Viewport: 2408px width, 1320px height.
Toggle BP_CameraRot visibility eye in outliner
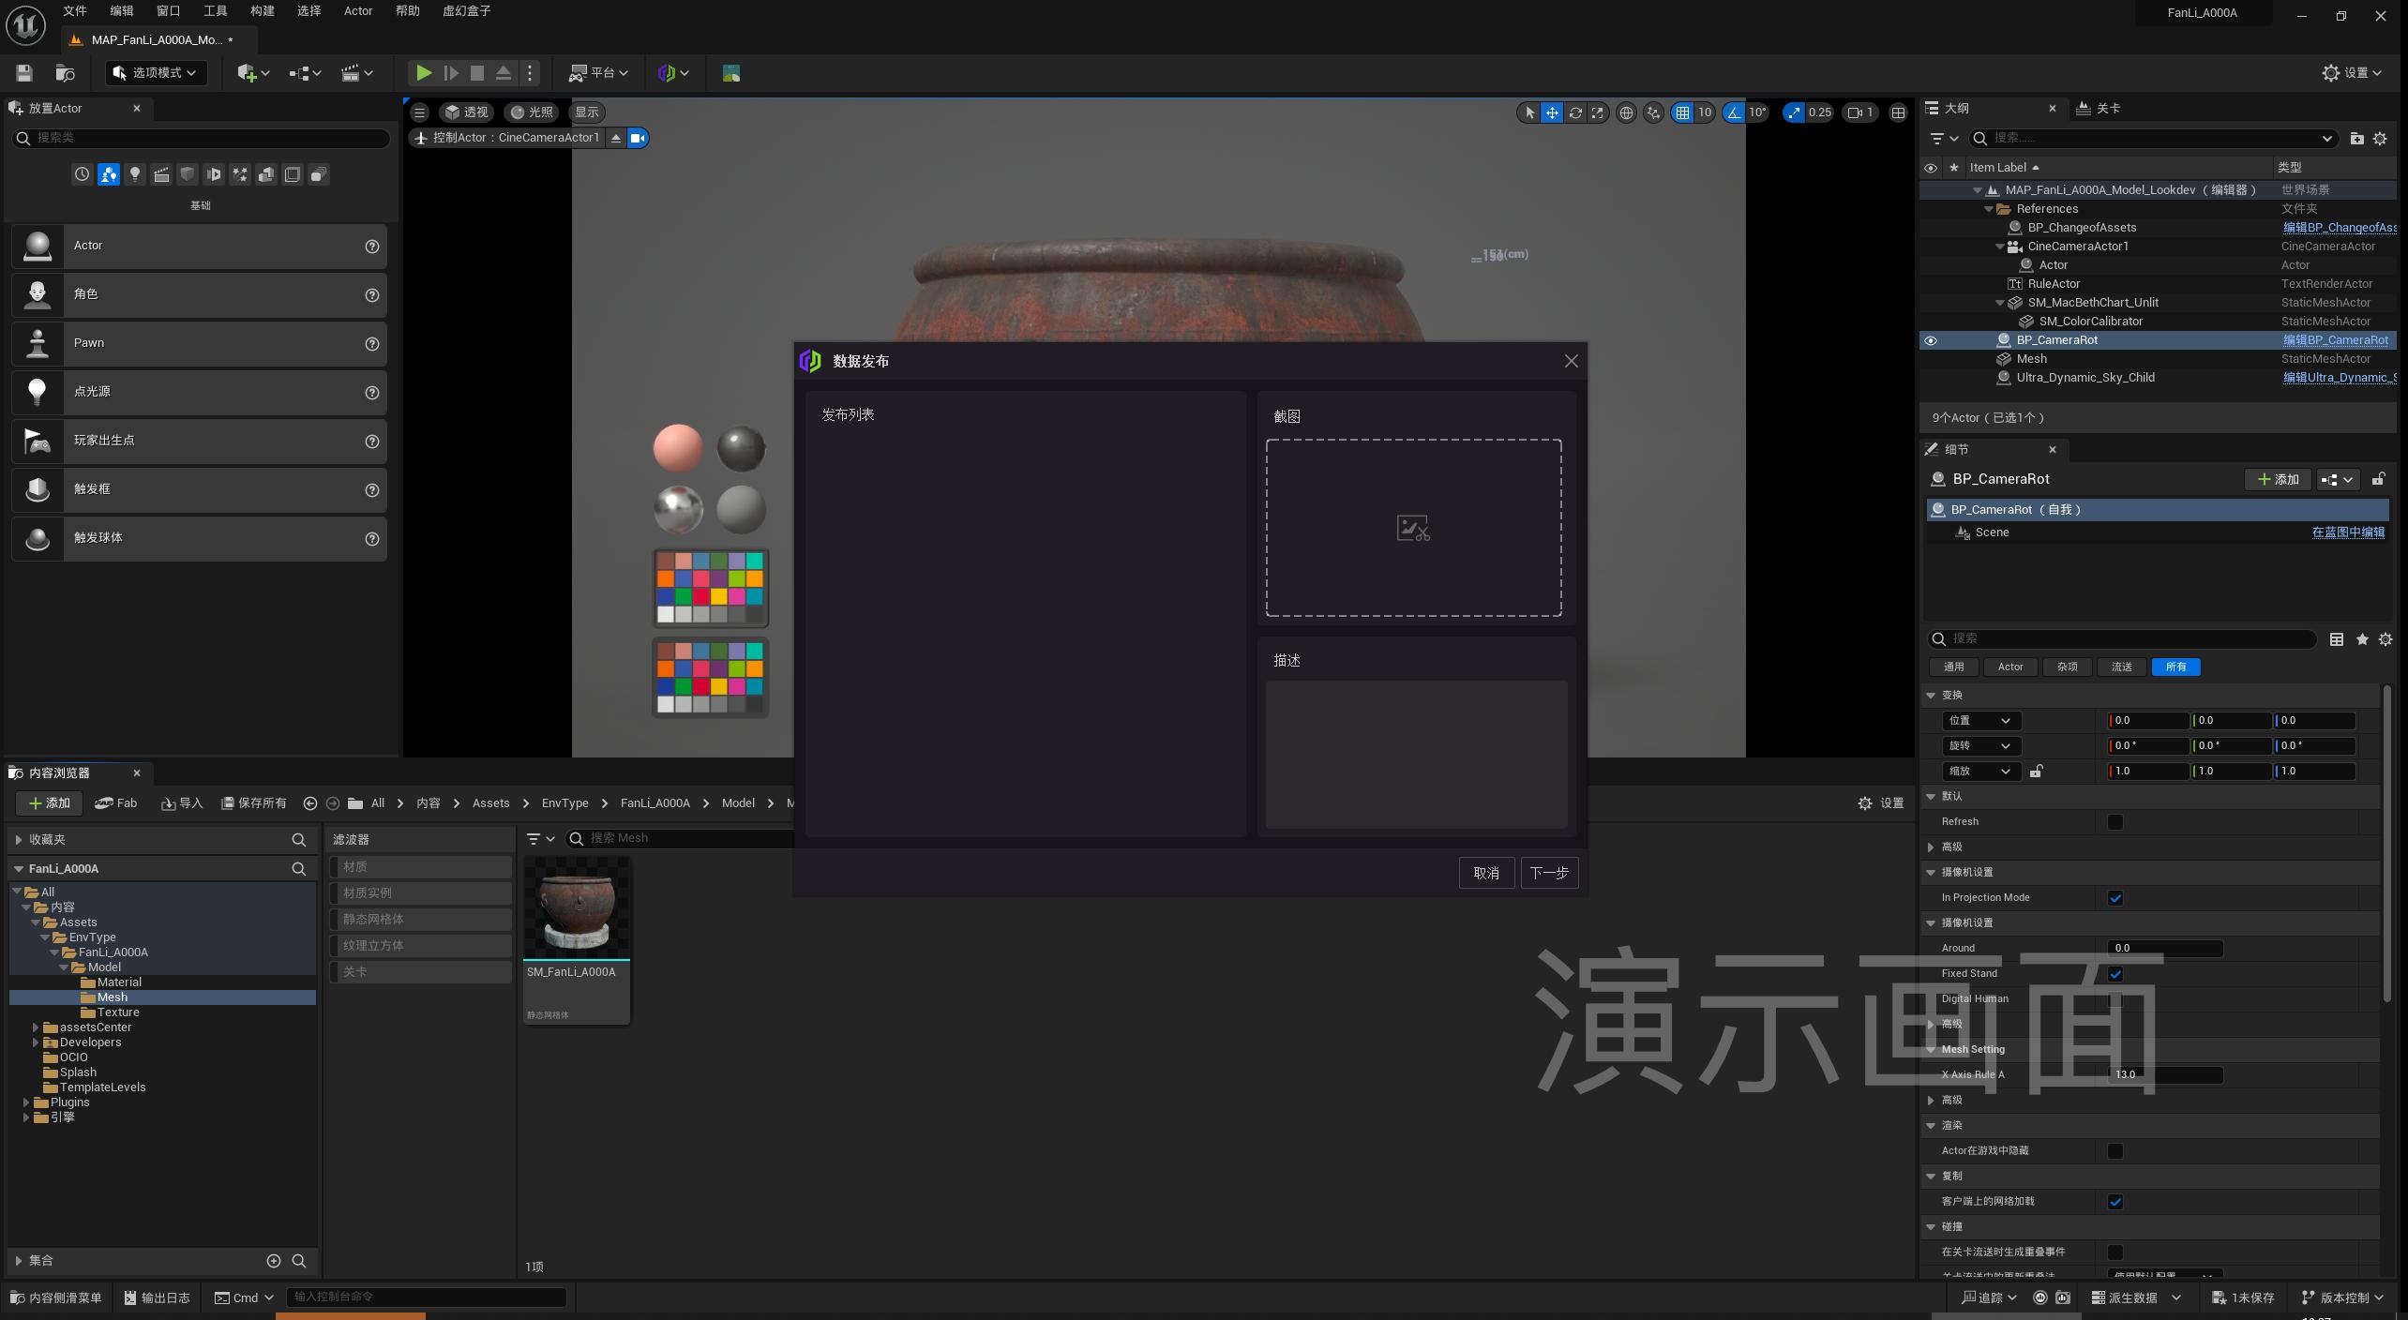[x=1931, y=340]
